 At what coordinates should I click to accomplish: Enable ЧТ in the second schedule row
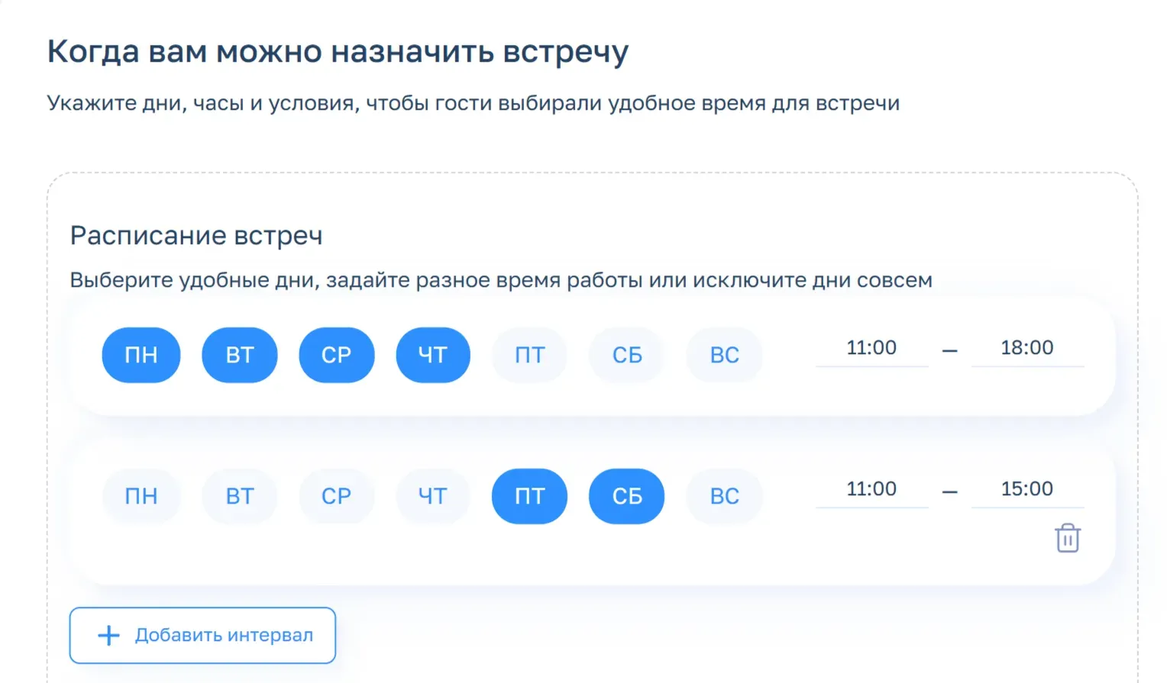pyautogui.click(x=432, y=496)
